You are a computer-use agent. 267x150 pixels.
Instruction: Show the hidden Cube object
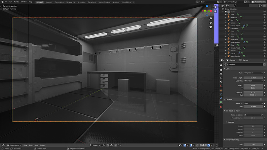[x=264, y=31]
